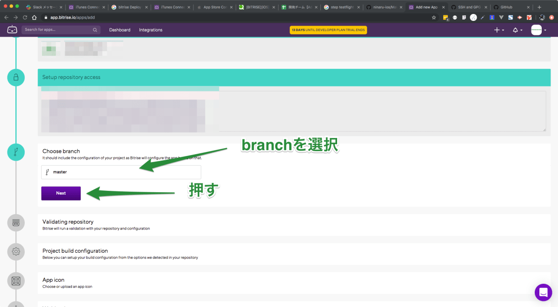
Task: Open the Integrations page
Action: coord(151,30)
